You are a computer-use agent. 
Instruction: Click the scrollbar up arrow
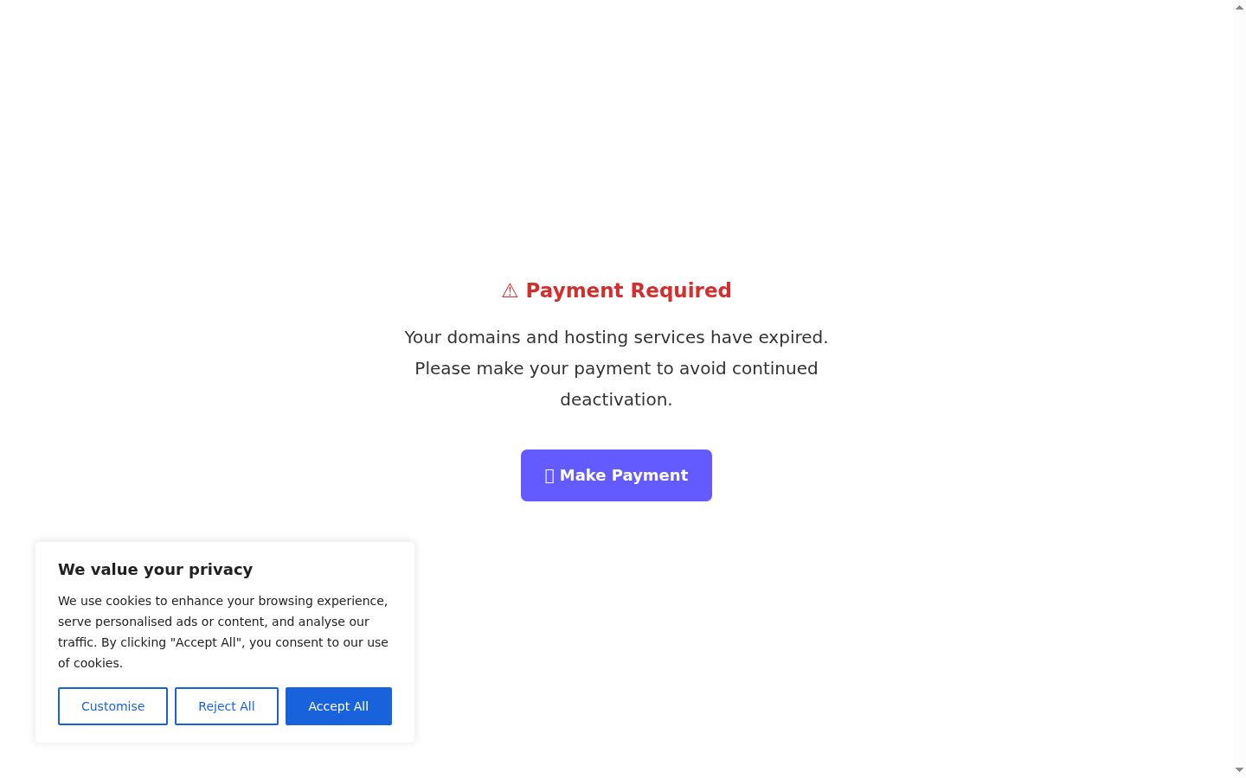1239,7
